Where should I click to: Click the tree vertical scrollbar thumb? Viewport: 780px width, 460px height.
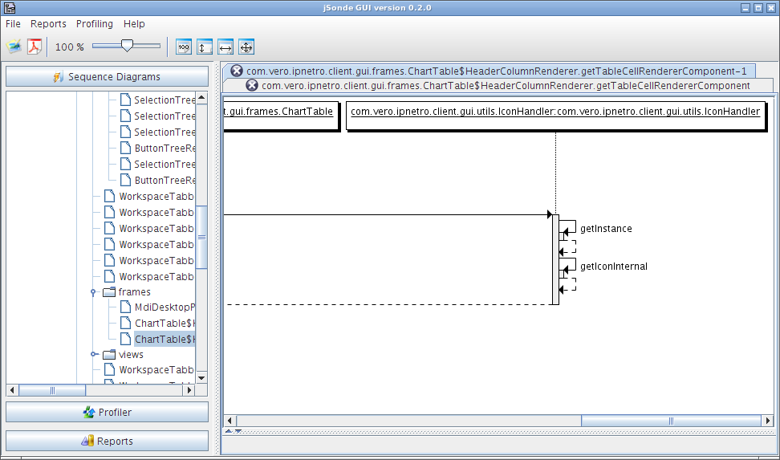coord(201,237)
